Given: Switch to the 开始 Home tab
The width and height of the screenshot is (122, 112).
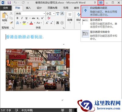Looking at the screenshot, I should [x=17, y=8].
